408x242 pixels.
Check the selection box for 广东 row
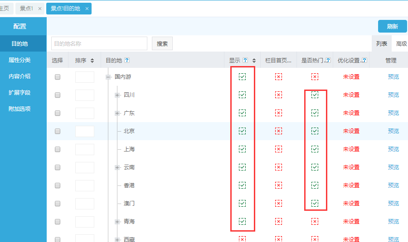(x=58, y=113)
